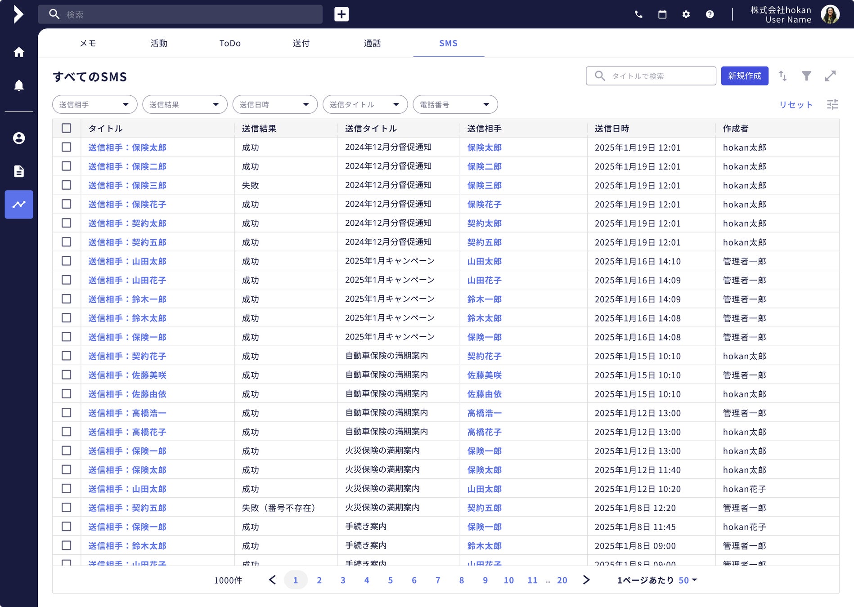Check the box for 送信相手：保険三郎 row
This screenshot has height=607, width=854.
pos(67,185)
